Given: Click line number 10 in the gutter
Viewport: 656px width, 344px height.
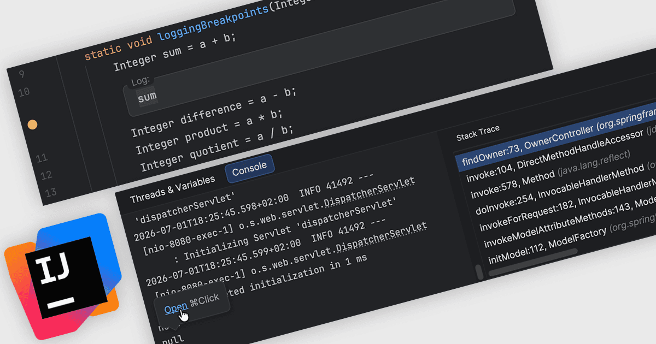Looking at the screenshot, I should pyautogui.click(x=23, y=92).
